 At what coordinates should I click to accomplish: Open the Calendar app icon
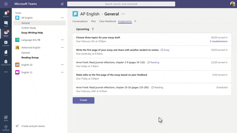[x=6, y=43]
